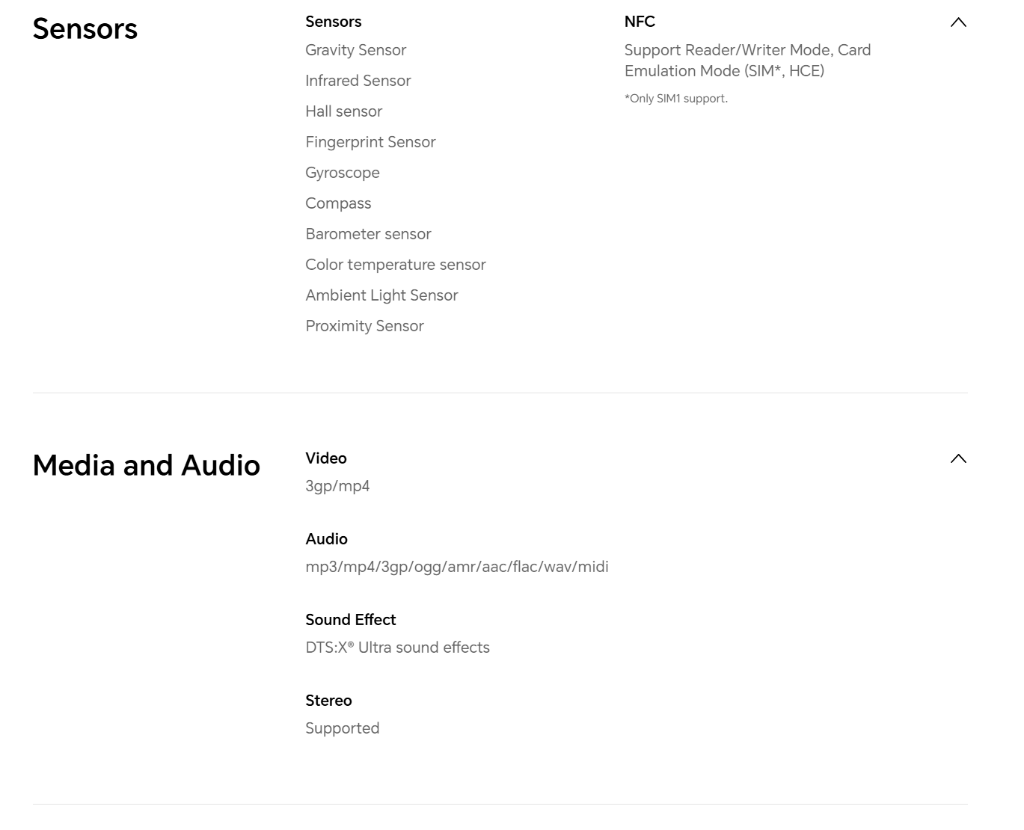Click Color temperature sensor text
The width and height of the screenshot is (1024, 830).
tap(395, 265)
